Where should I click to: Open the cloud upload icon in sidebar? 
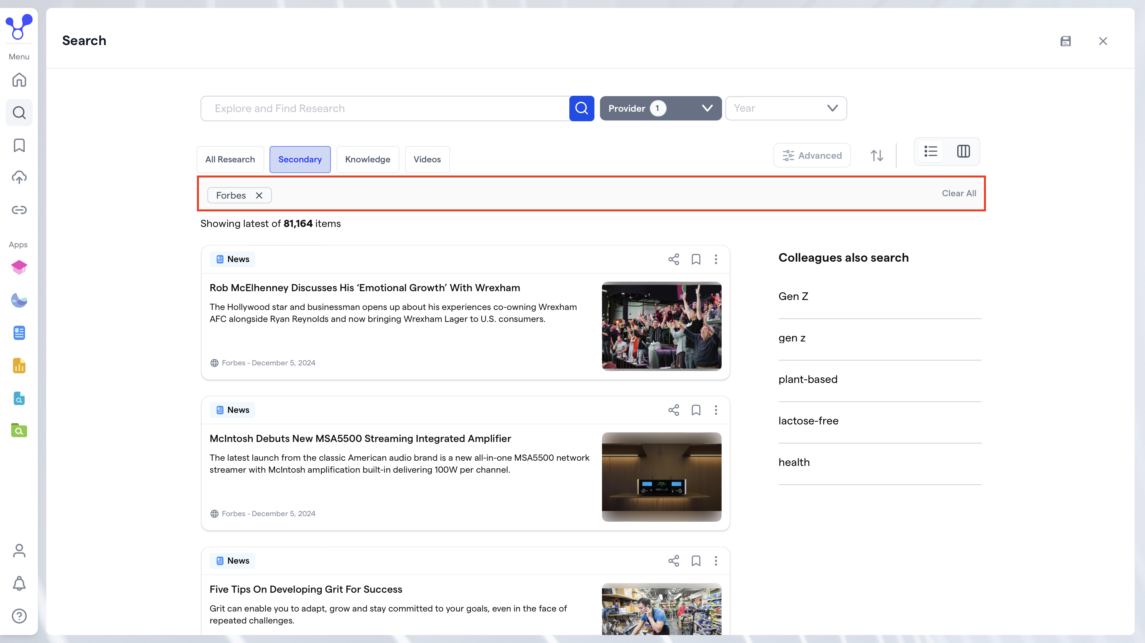(x=19, y=178)
